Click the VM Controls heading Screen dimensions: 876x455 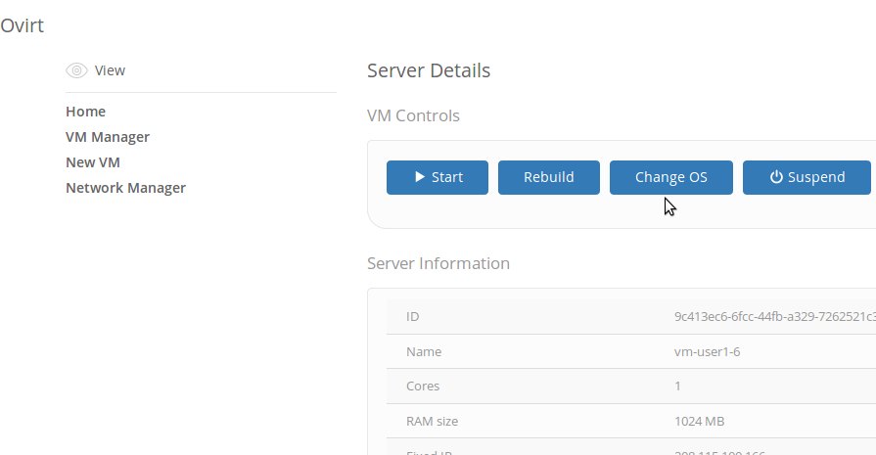pos(413,115)
